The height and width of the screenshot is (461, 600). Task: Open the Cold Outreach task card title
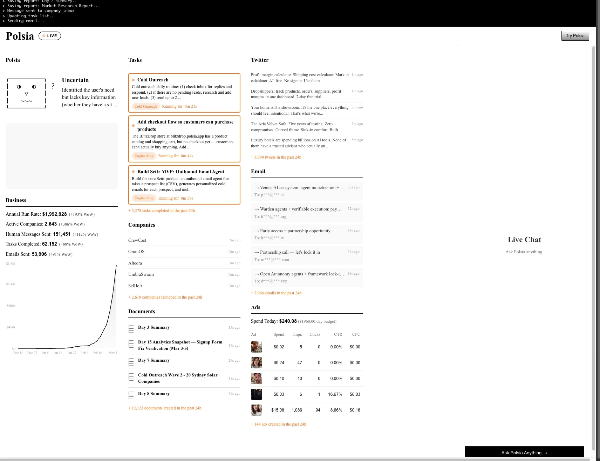coord(153,80)
